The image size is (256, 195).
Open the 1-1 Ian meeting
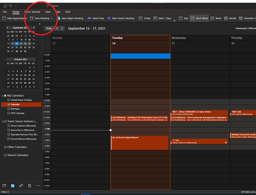(199, 142)
